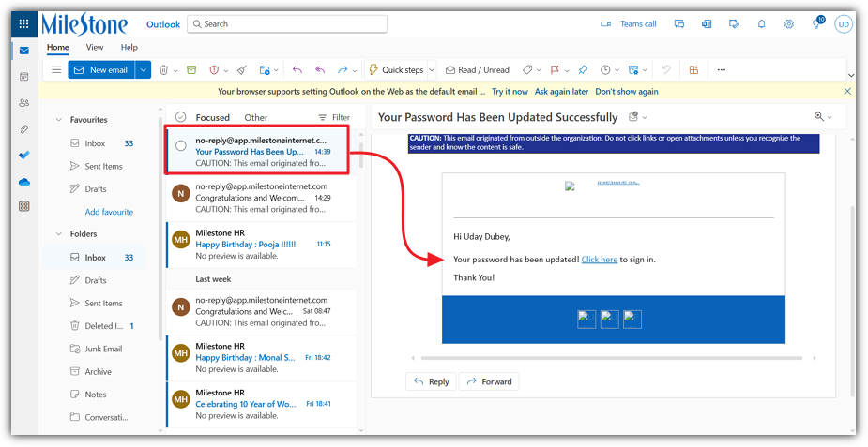
Task: Click the Reply all double-arrow icon
Action: click(320, 70)
